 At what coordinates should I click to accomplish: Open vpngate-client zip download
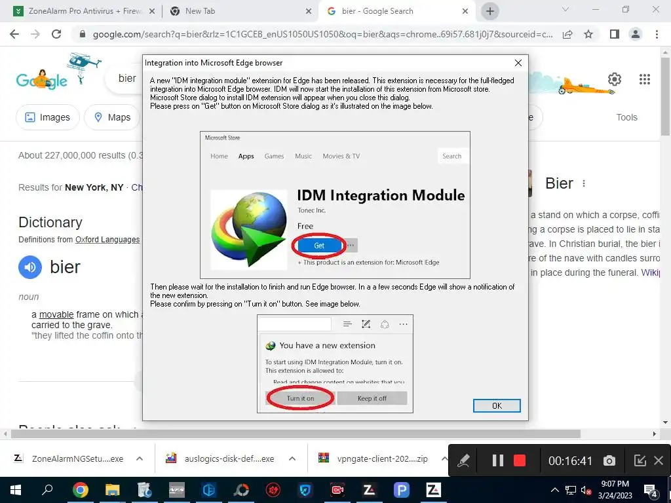[x=373, y=458]
